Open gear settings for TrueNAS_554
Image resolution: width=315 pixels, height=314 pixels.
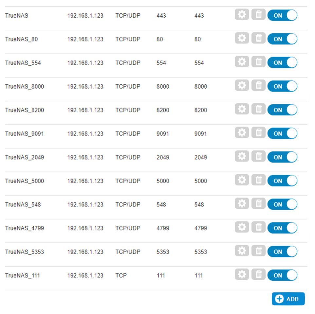[x=242, y=61]
